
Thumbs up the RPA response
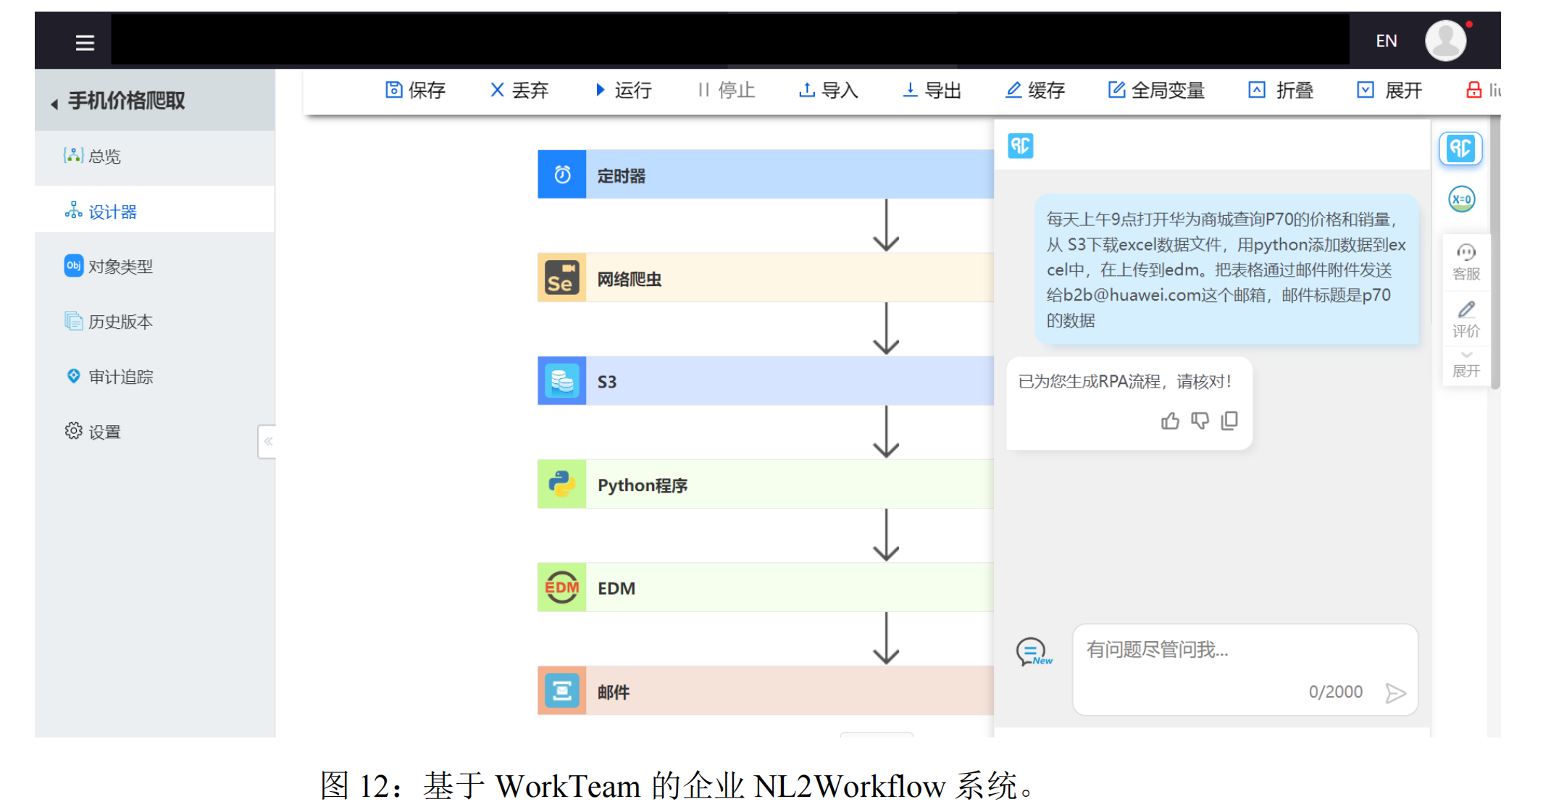[x=1170, y=421]
